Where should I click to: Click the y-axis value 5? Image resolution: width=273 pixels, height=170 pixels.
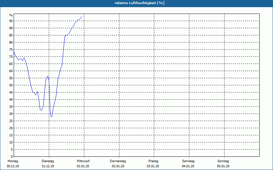[x=12, y=150]
